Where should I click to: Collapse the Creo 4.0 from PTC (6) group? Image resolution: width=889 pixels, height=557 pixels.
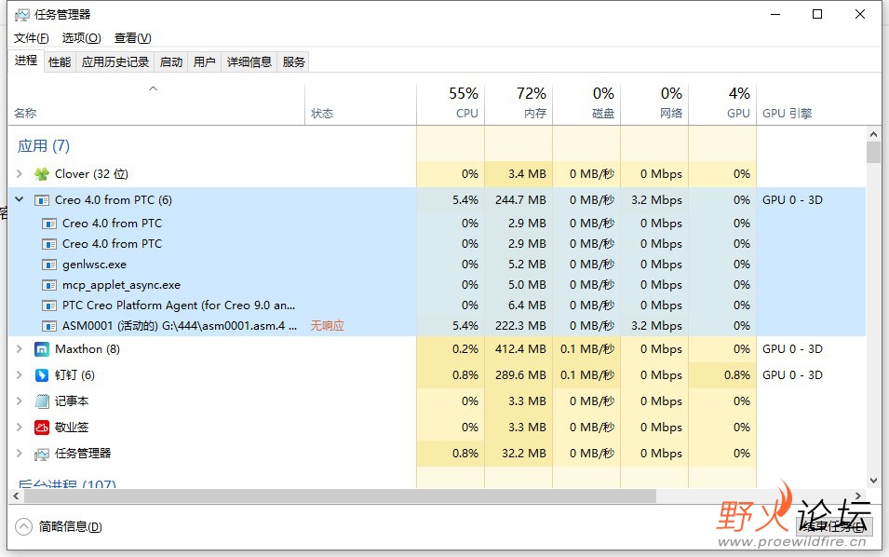(20, 199)
